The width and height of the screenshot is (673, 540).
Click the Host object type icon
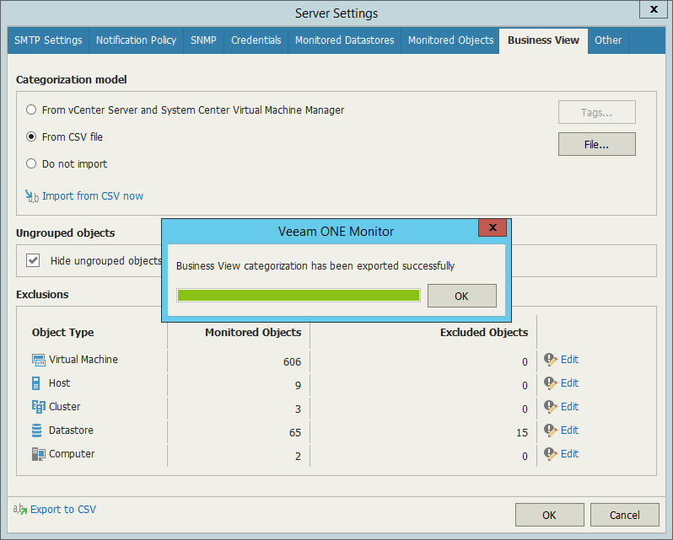tap(36, 383)
